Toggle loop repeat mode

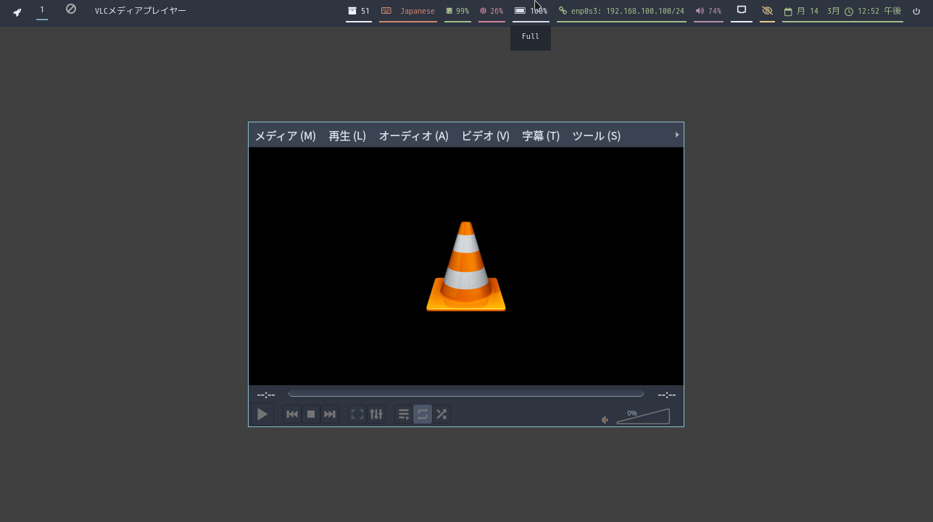[x=423, y=414]
